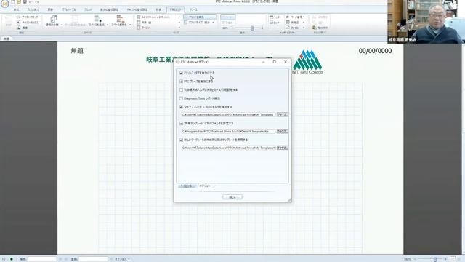Toggle the new worksheet template checkbox
The height and width of the screenshot is (262, 465).
pyautogui.click(x=181, y=140)
